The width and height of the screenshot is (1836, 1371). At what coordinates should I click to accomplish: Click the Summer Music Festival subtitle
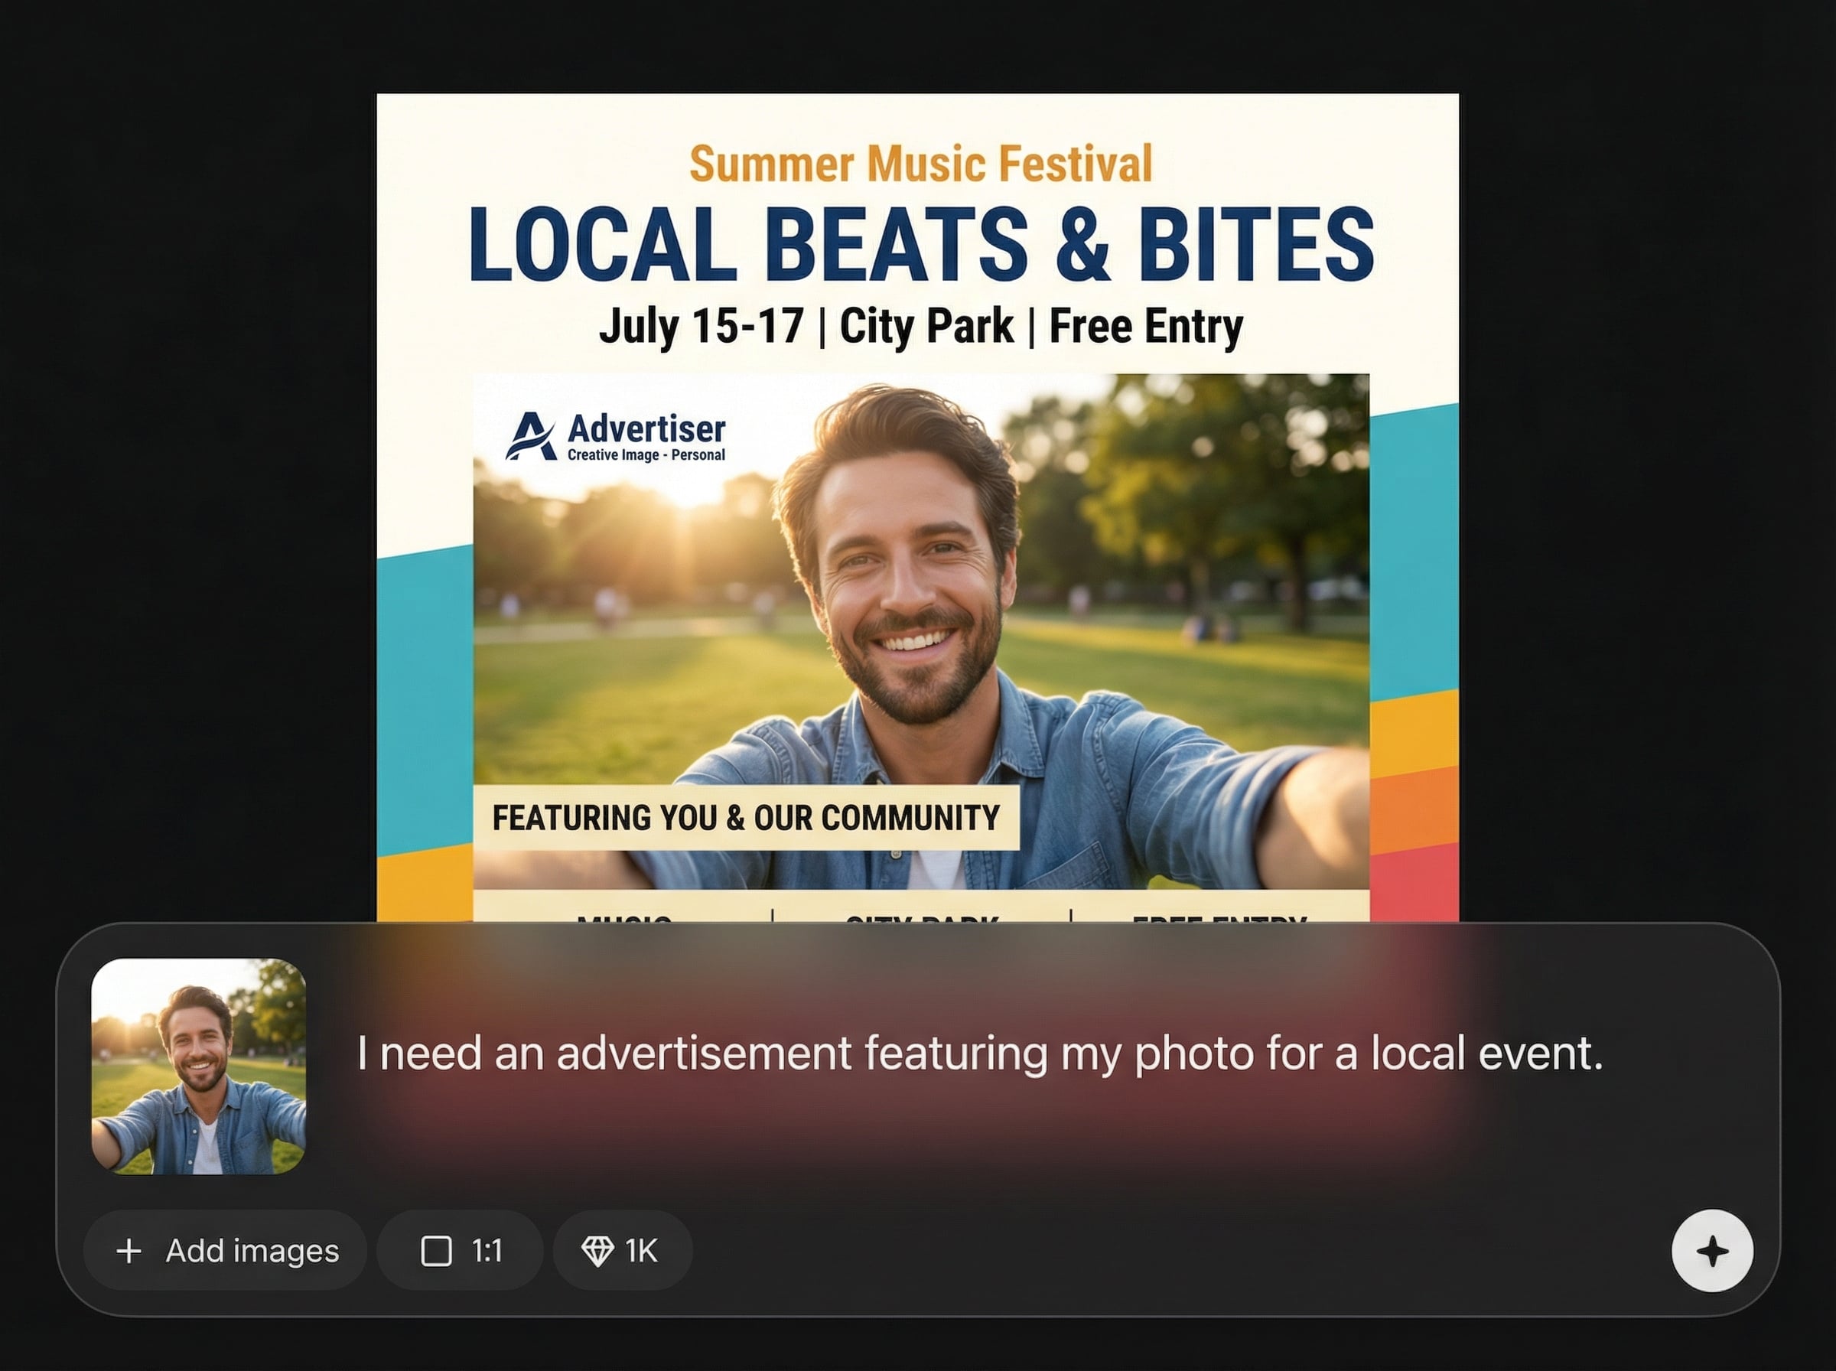click(920, 164)
